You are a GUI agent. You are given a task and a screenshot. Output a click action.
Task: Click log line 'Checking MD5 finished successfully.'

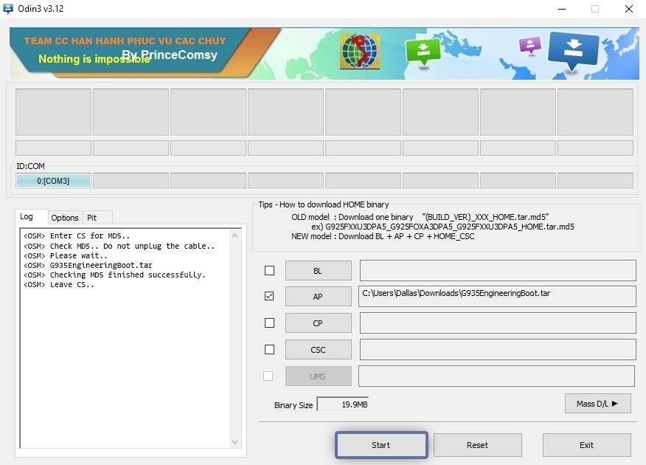tap(114, 275)
